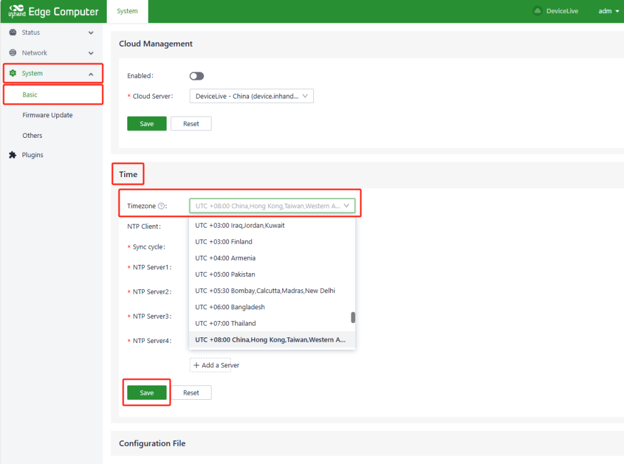Save the Cloud Management settings
The width and height of the screenshot is (624, 464).
click(147, 124)
